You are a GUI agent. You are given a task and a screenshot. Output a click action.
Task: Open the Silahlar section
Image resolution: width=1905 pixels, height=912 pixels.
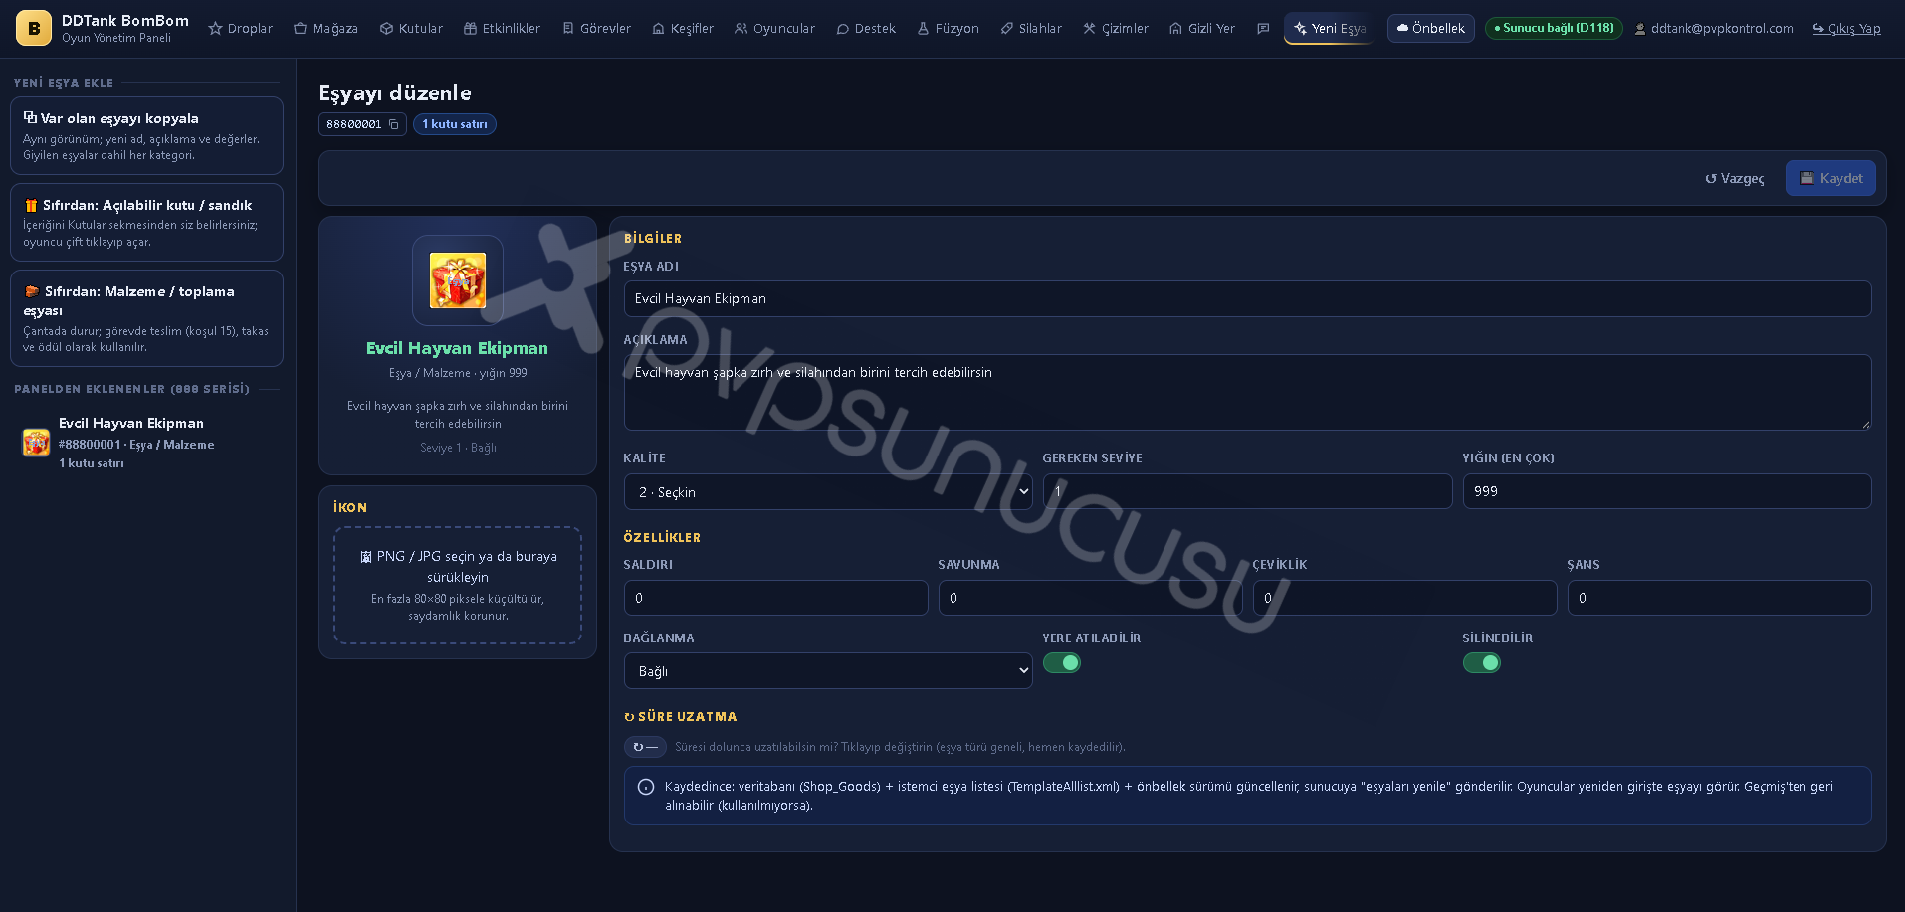tap(1031, 28)
